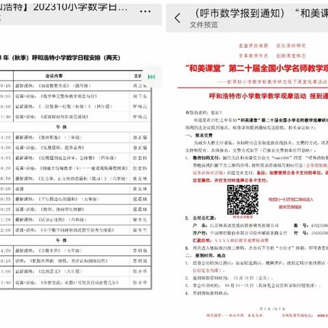Tap the greeting line 尊敬的老师：您好！
This screenshot has height=328, width=328.
tap(204, 113)
